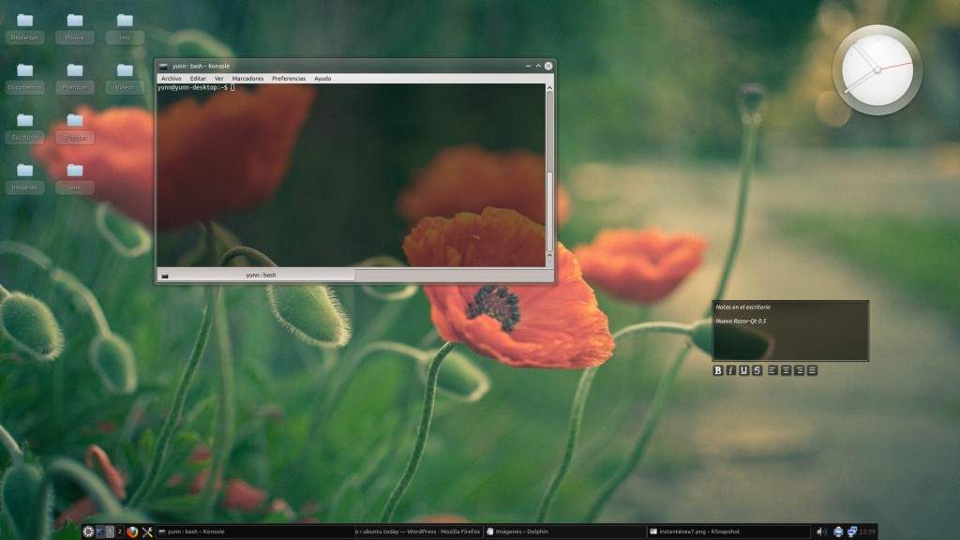The width and height of the screenshot is (960, 540).
Task: Switch to Konsole task in the taskbar
Action: pos(254,532)
